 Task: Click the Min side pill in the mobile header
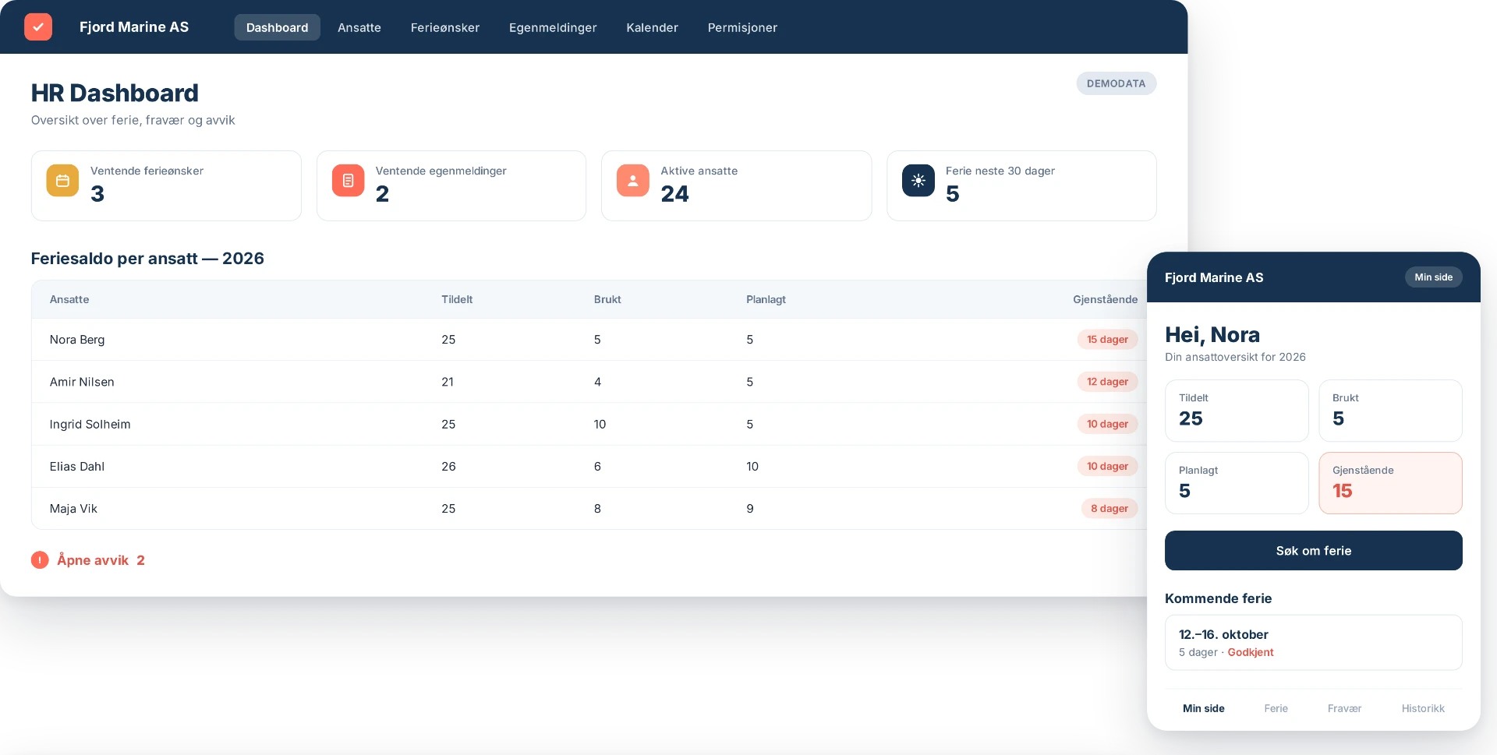click(x=1433, y=277)
